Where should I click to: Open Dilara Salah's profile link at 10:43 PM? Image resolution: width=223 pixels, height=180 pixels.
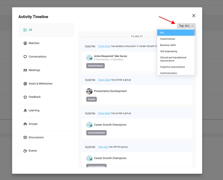(104, 46)
